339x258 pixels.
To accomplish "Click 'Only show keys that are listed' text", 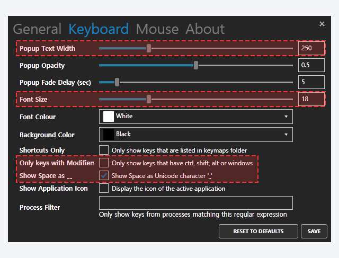I will point(179,150).
